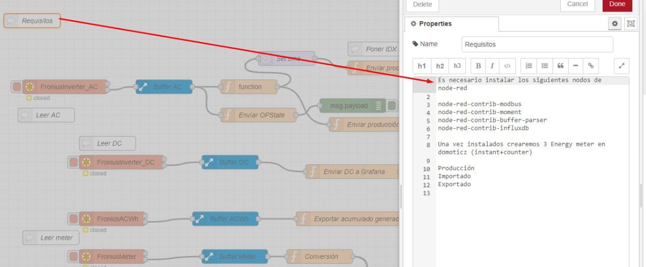This screenshot has width=646, height=267.
Task: Open the node settings gear tab
Action: point(615,24)
